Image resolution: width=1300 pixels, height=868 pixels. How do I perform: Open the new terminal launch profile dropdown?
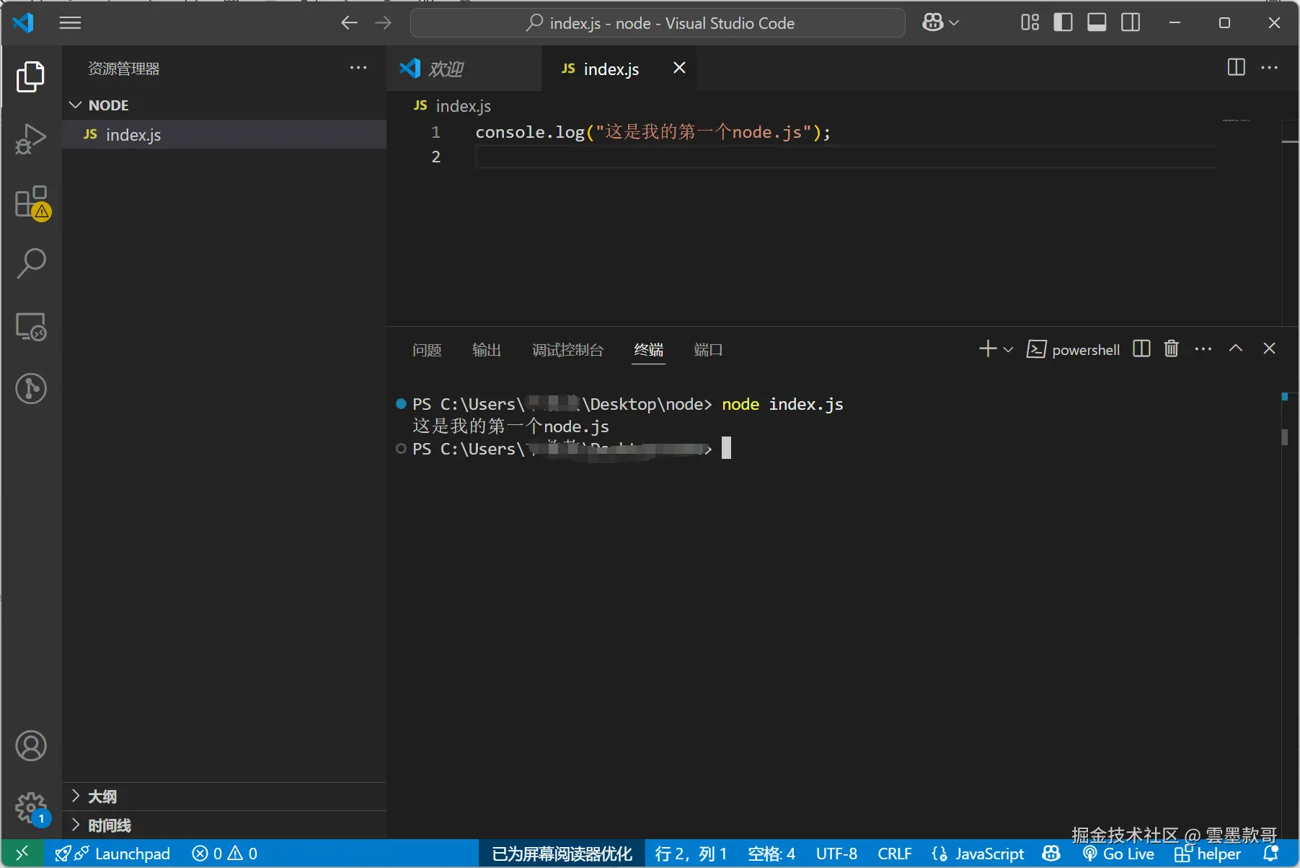pyautogui.click(x=1009, y=350)
